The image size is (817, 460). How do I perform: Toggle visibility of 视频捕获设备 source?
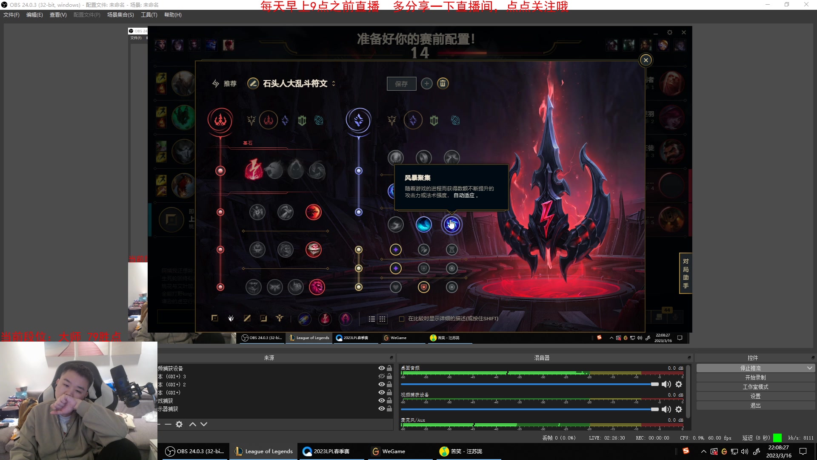coord(382,368)
